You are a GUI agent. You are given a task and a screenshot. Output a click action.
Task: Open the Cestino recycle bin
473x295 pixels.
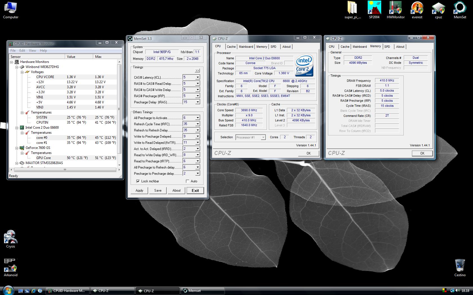click(x=460, y=268)
